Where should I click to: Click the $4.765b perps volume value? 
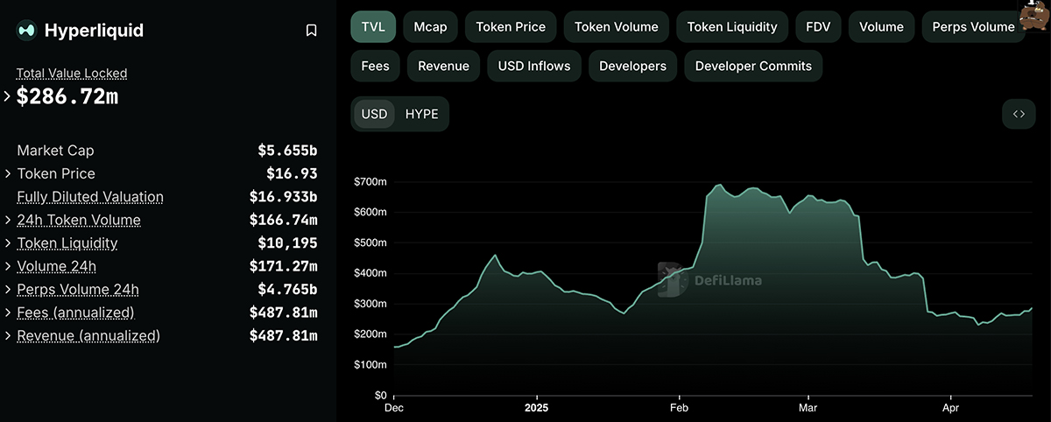click(x=287, y=290)
